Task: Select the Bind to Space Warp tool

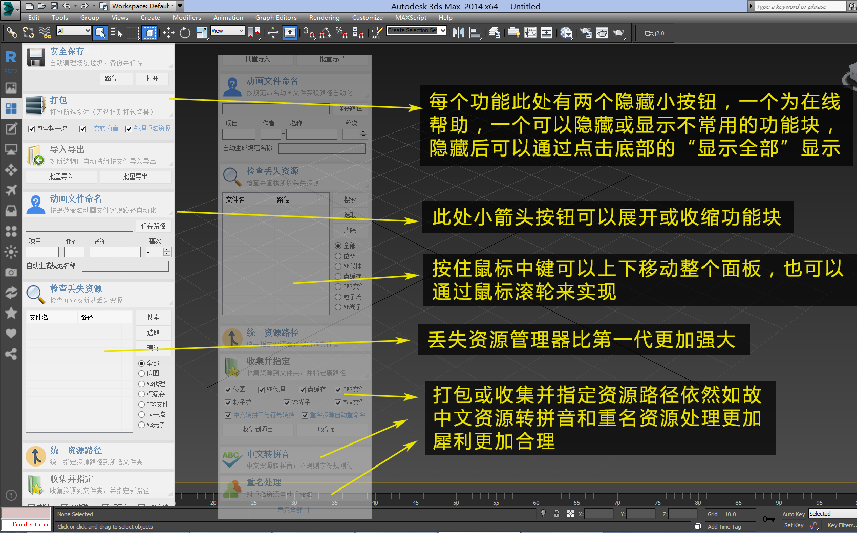Action: [45, 33]
